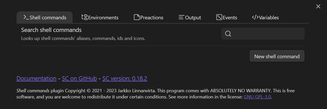Select the Output tab label
Viewport: 327px width, 109px height.
point(193,18)
